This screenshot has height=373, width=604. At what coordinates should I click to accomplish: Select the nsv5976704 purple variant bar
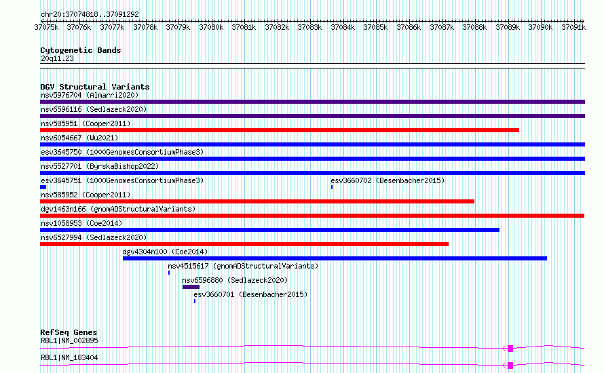click(312, 102)
